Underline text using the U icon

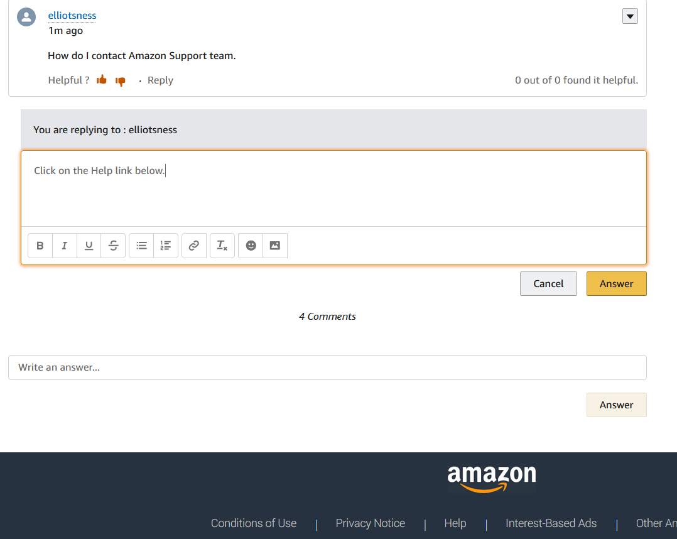pos(89,245)
